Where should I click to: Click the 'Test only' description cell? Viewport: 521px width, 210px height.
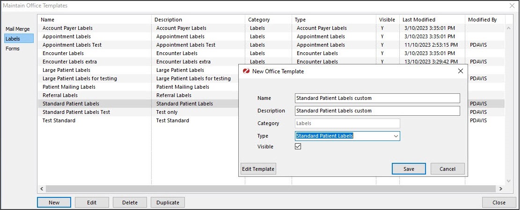[x=167, y=112]
